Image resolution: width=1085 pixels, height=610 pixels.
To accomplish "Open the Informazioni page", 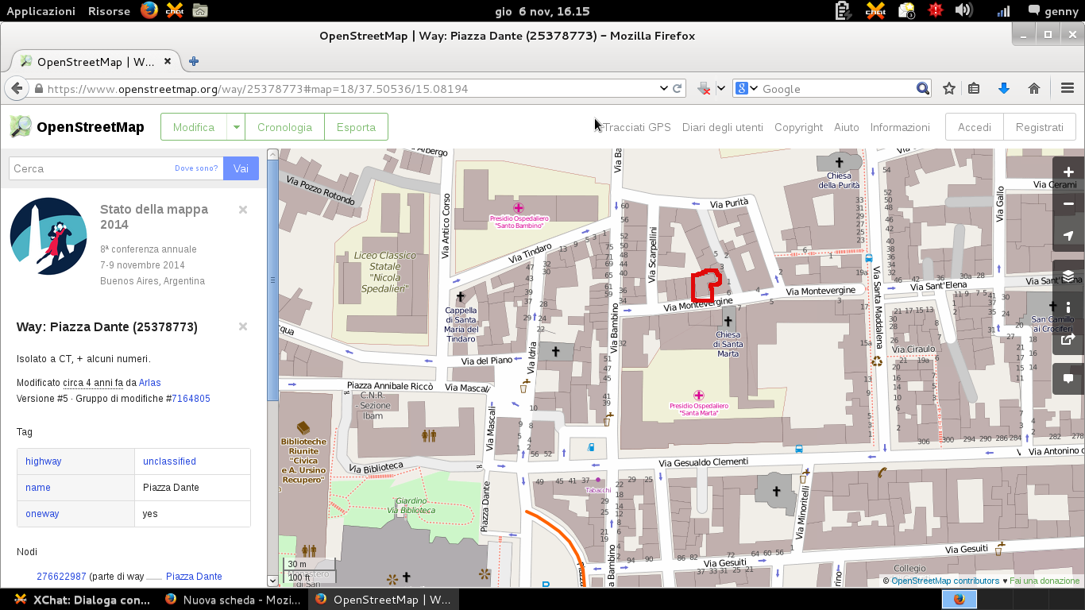I will click(900, 127).
